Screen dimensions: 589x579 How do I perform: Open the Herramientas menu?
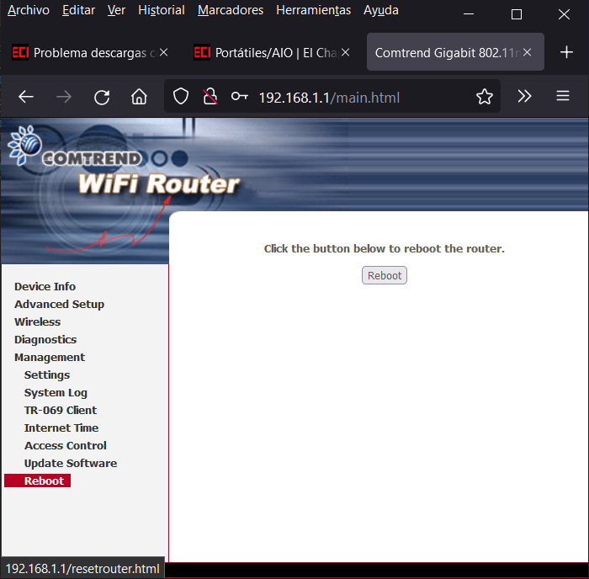click(314, 10)
